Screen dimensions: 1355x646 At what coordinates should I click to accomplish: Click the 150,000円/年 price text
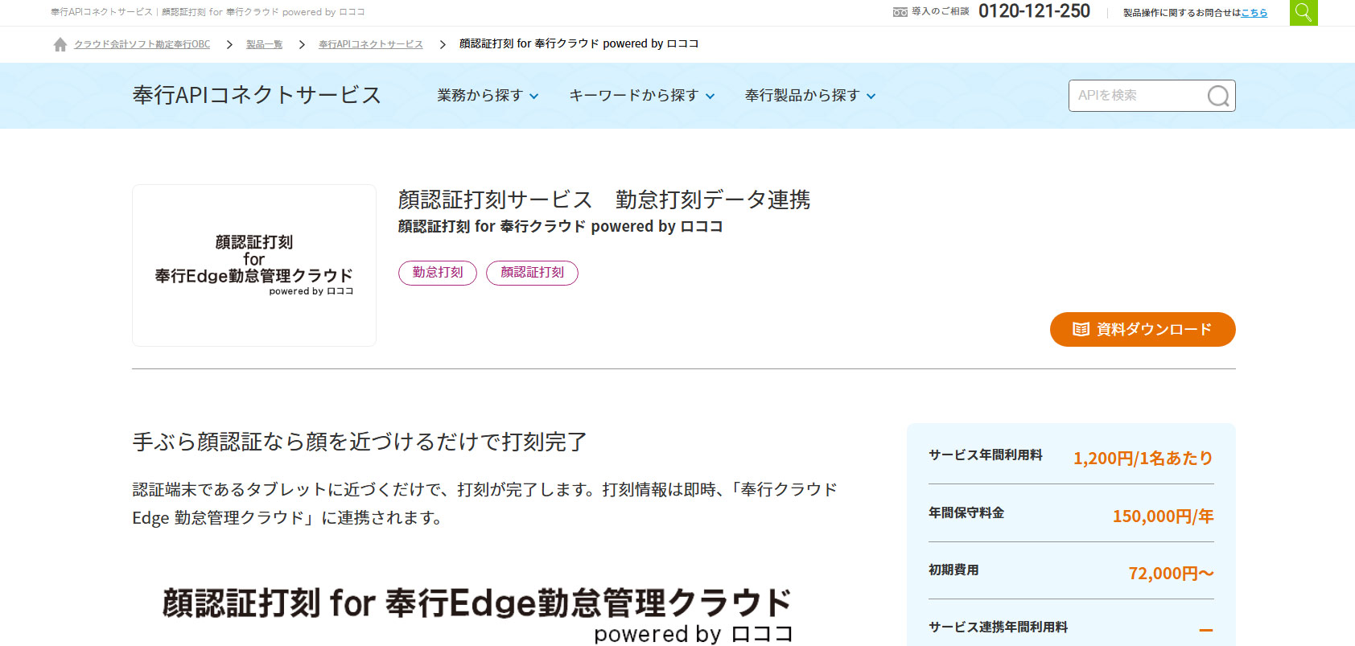[x=1163, y=516]
